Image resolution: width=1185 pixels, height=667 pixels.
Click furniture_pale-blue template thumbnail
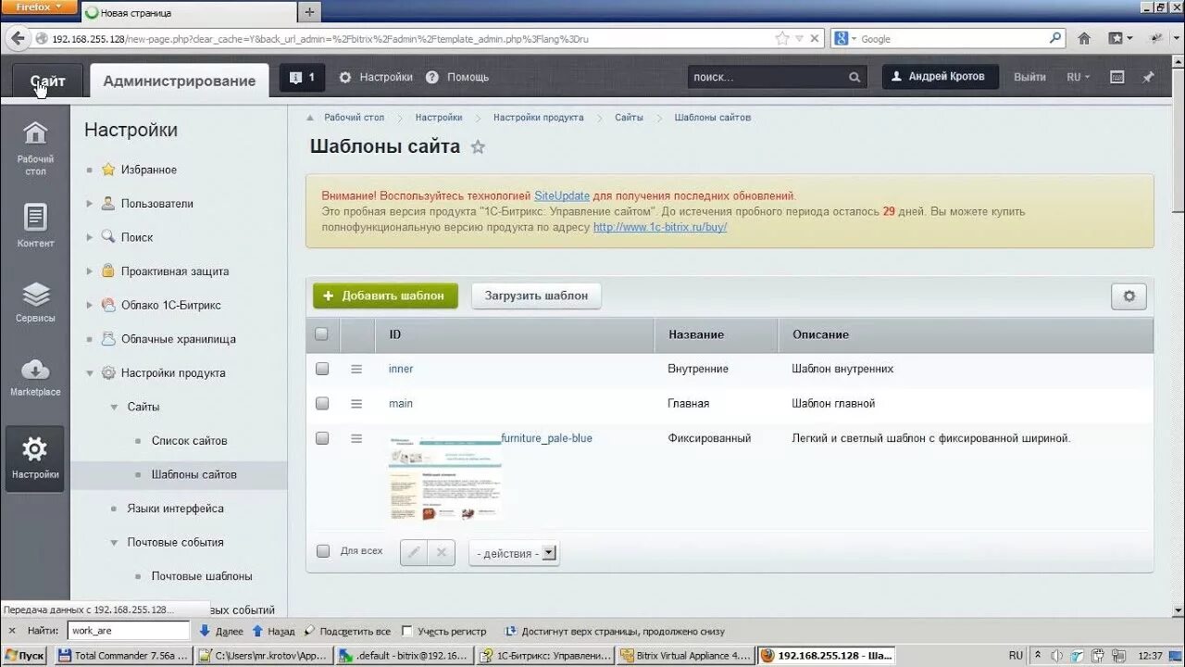[445, 478]
